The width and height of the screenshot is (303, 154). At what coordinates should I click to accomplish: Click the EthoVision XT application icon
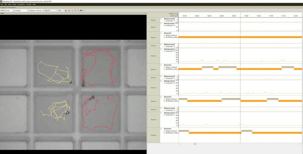(x=1, y=1)
